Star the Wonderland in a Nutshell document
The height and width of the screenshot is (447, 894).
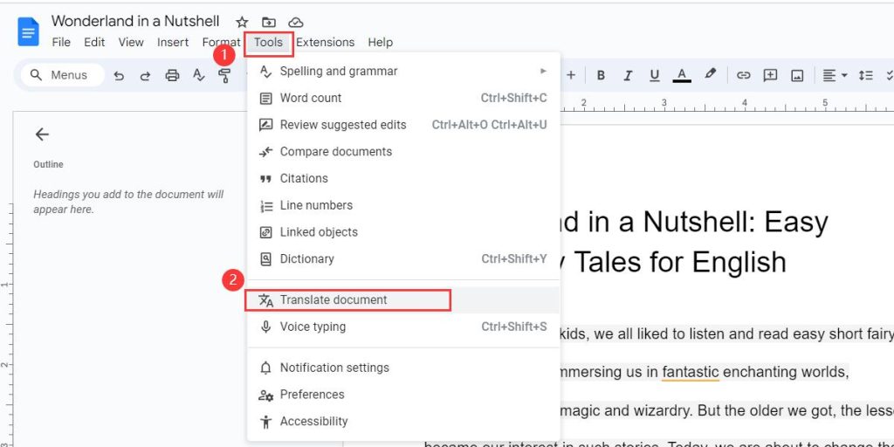[242, 22]
